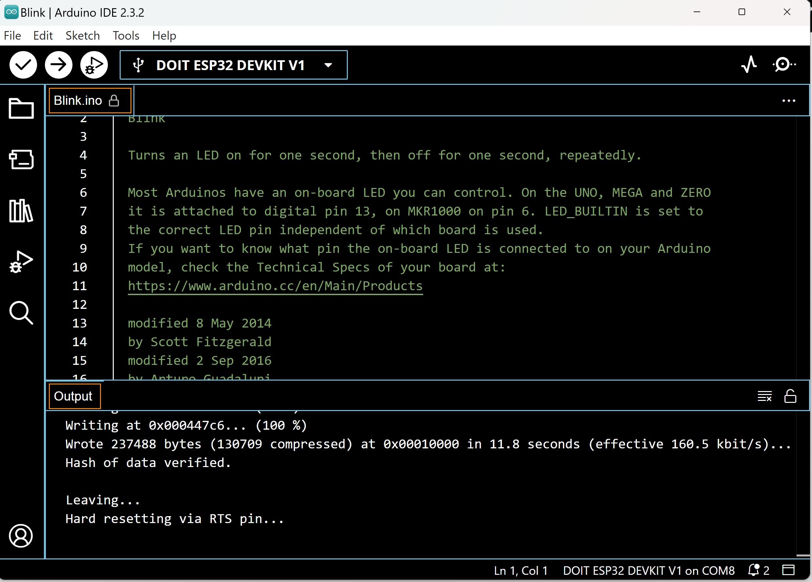Open the Sketch menu
812x582 pixels.
83,35
